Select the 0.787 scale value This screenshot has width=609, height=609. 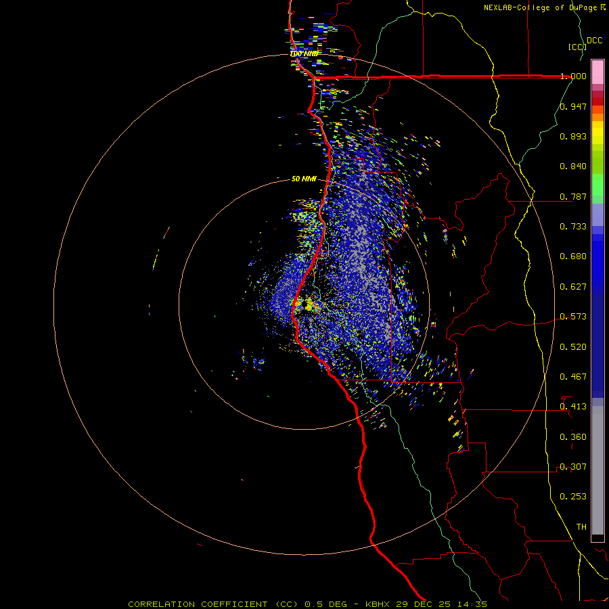(573, 196)
